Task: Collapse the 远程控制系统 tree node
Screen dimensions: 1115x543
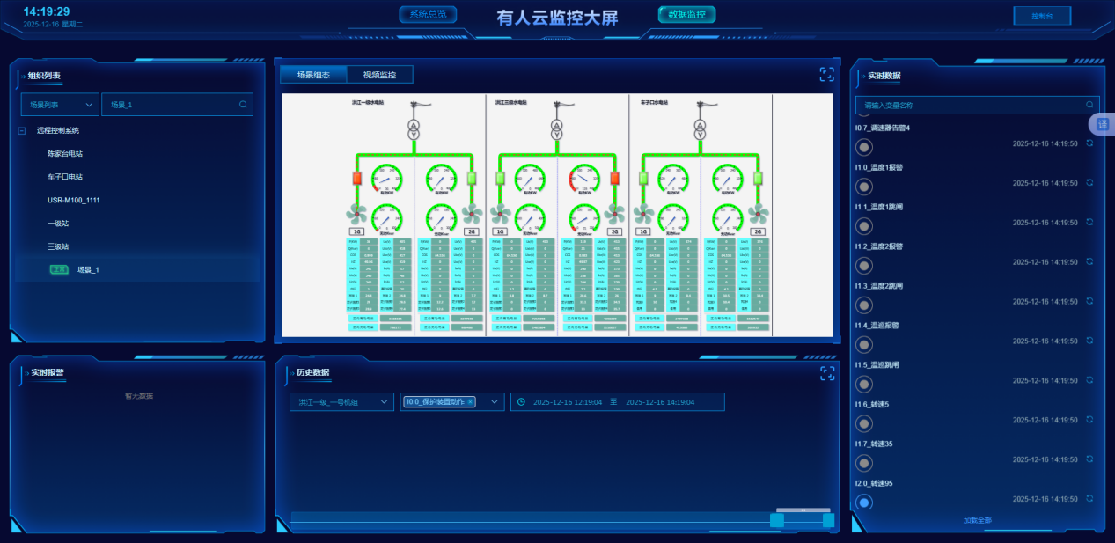Action: pos(22,130)
